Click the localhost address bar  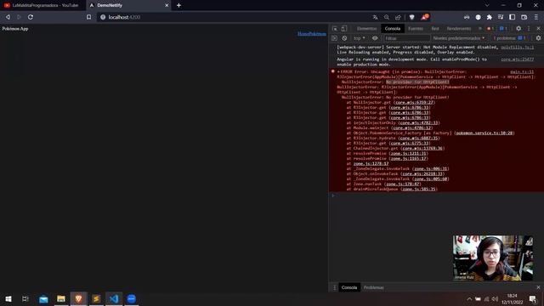tap(232, 17)
